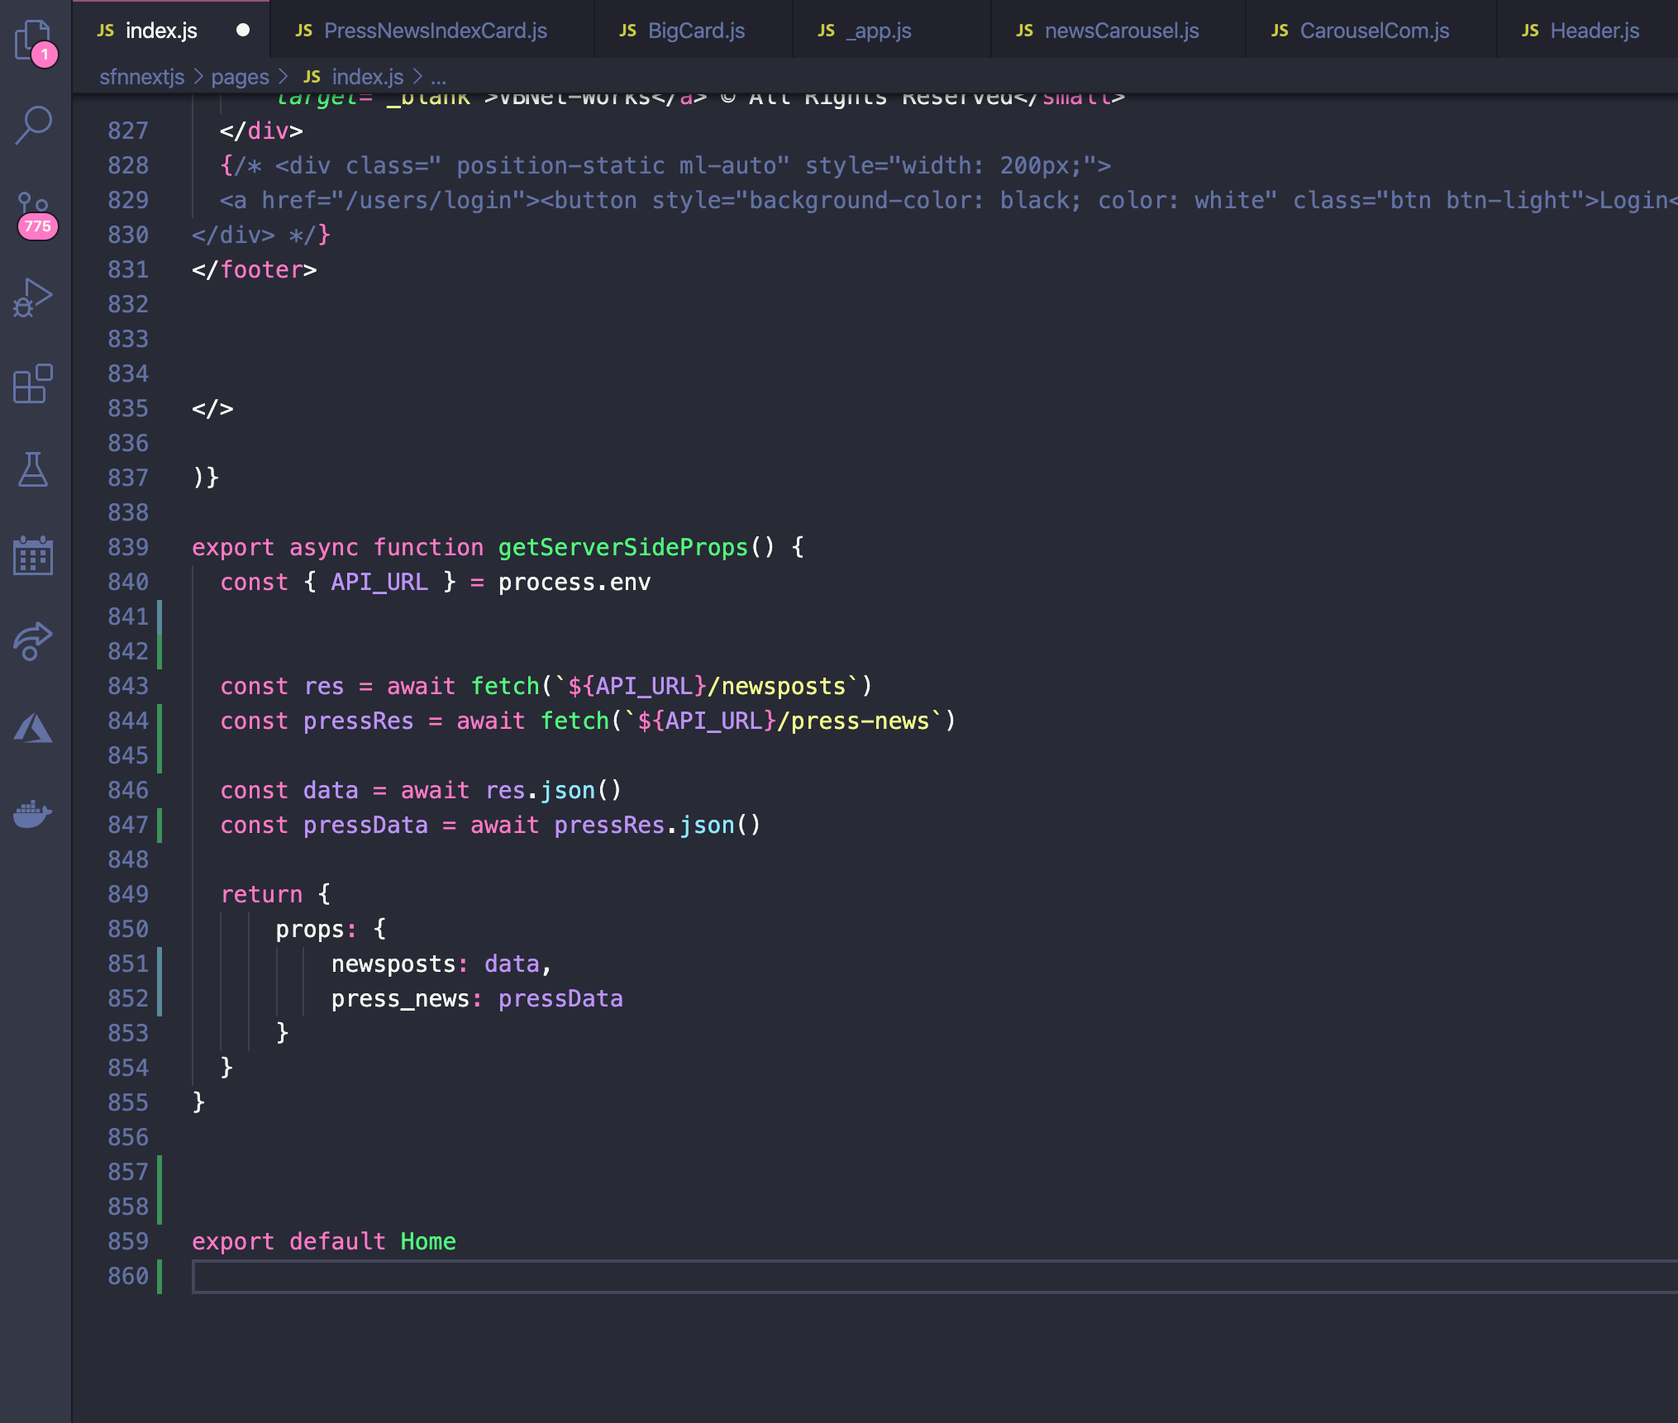Place cursor on the empty line 860
Image resolution: width=1678 pixels, height=1423 pixels.
(331, 1277)
